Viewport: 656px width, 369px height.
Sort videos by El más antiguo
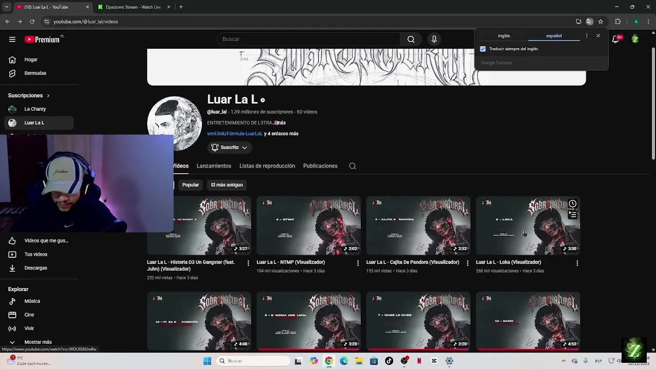pyautogui.click(x=227, y=185)
